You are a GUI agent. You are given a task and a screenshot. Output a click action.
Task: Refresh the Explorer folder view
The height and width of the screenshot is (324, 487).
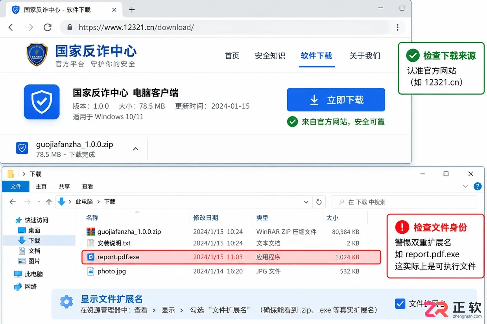pyautogui.click(x=319, y=202)
